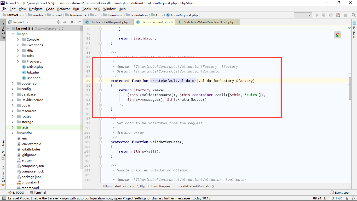
Task: Open the 6: TODO tool window
Action: [x=16, y=193]
